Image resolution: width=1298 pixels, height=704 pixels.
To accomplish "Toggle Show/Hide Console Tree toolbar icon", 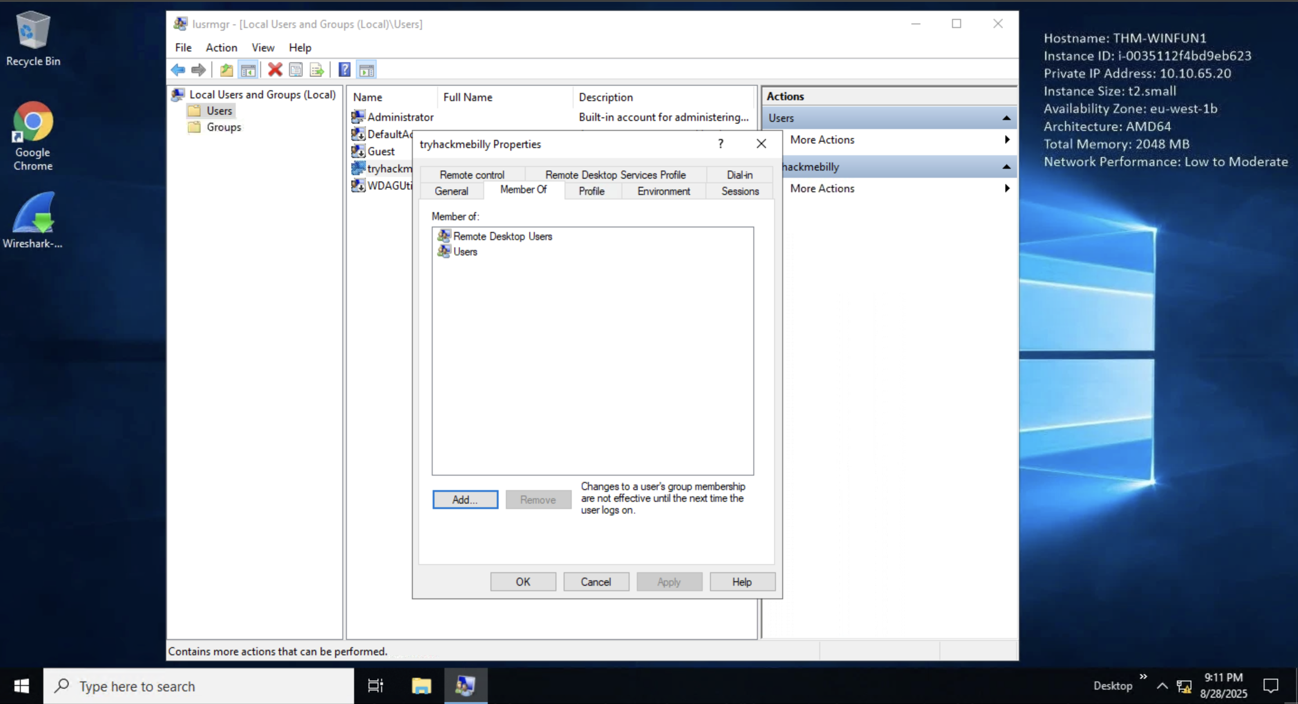I will [248, 70].
